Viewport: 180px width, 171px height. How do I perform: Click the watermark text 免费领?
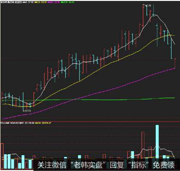pyautogui.click(x=164, y=165)
